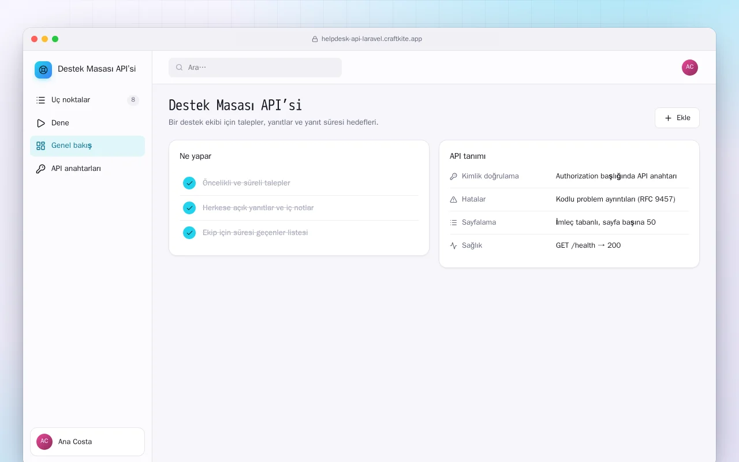Image resolution: width=739 pixels, height=462 pixels.
Task: Click the lock icon in address bar
Action: [x=315, y=39]
